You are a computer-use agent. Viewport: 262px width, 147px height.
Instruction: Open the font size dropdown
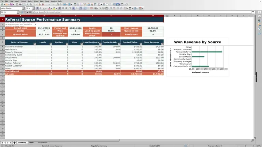click(x=33, y=8)
